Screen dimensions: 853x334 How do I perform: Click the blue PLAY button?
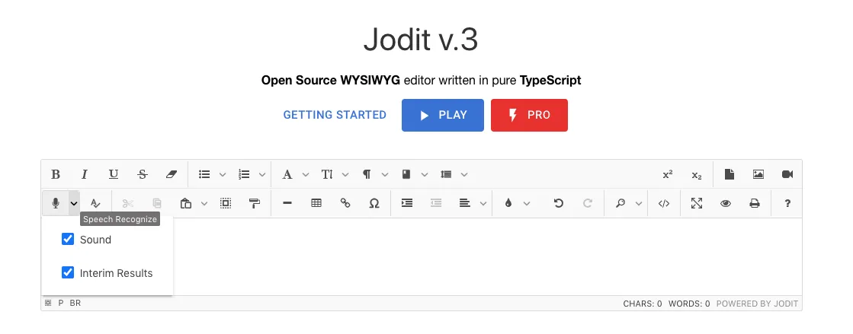pyautogui.click(x=443, y=115)
